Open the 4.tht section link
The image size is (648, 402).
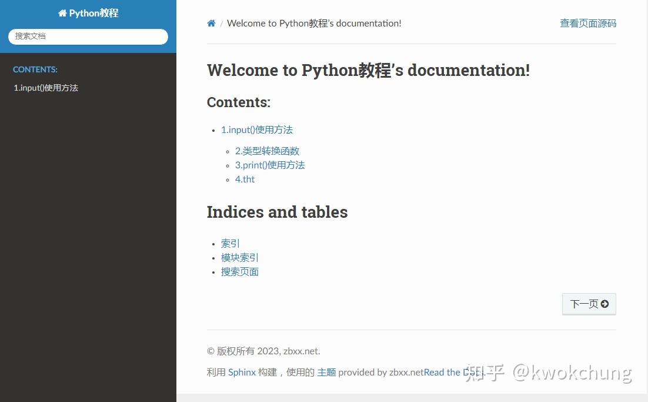[245, 179]
